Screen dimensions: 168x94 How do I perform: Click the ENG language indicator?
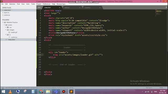[x=155, y=92]
